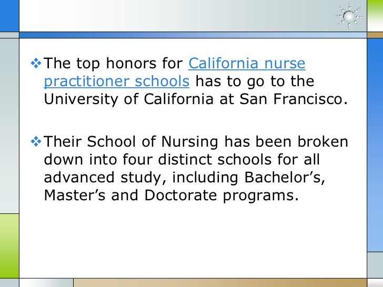
Task: Open the "California nurse" hyperlink text
Action: (247, 64)
